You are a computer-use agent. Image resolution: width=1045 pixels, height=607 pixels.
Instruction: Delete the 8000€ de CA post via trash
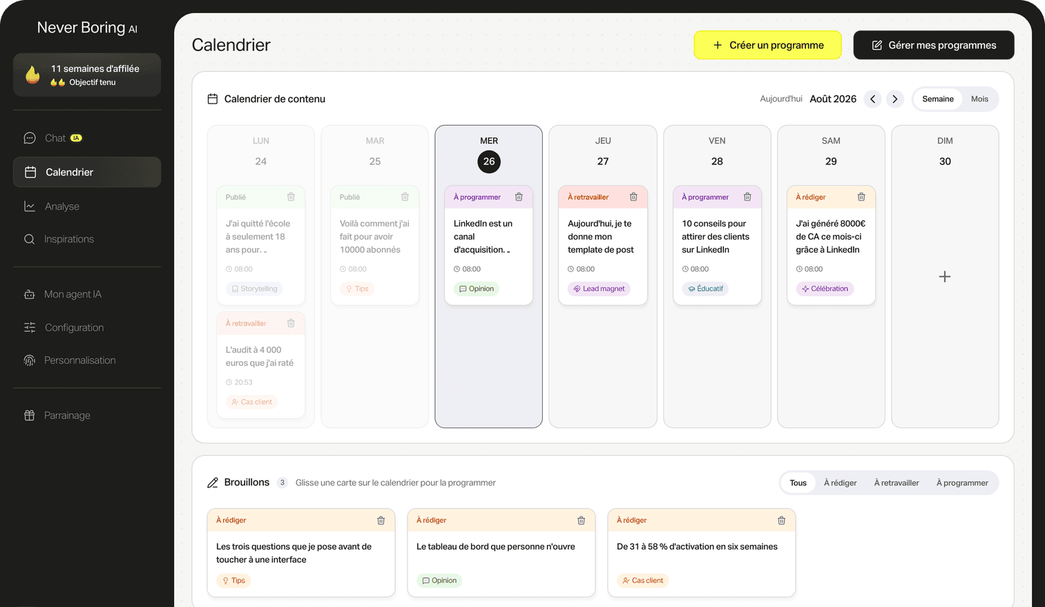[861, 197]
